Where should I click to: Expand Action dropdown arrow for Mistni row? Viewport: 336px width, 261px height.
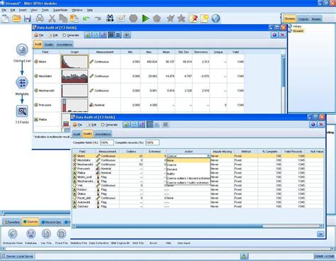208,156
